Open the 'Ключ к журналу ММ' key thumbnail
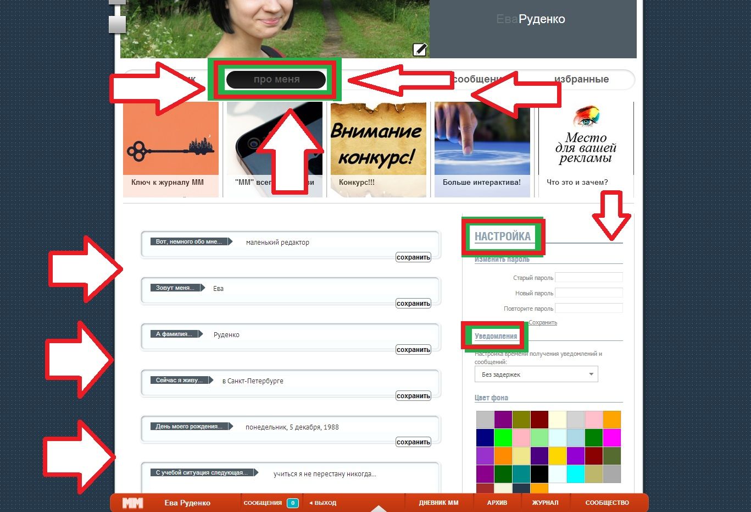The height and width of the screenshot is (512, 751). pos(171,144)
